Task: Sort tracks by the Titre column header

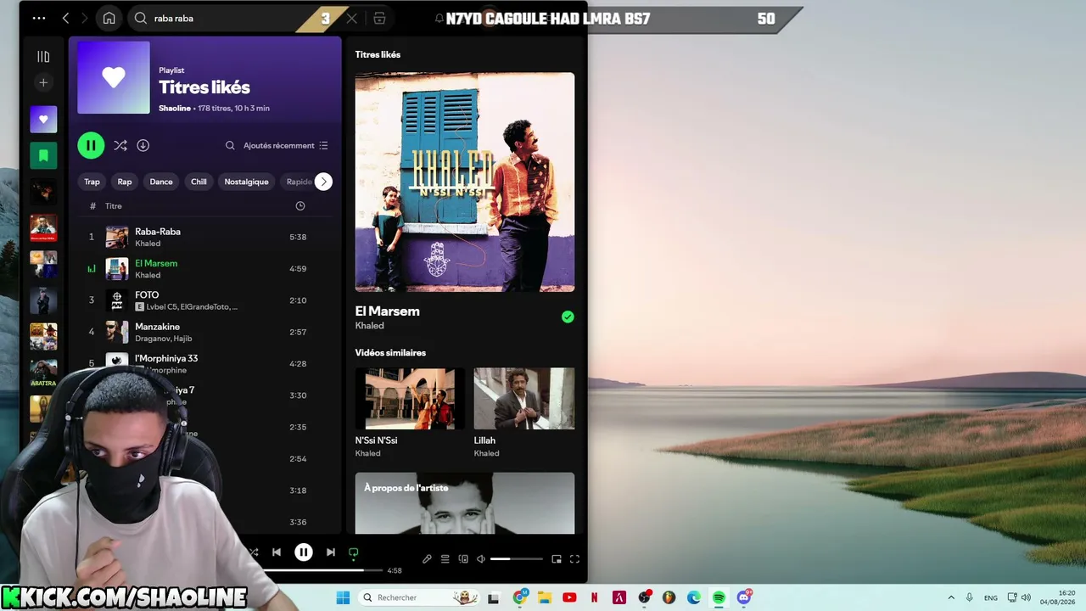Action: [x=114, y=206]
